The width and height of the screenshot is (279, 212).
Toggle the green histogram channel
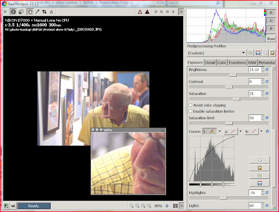click(x=271, y=21)
